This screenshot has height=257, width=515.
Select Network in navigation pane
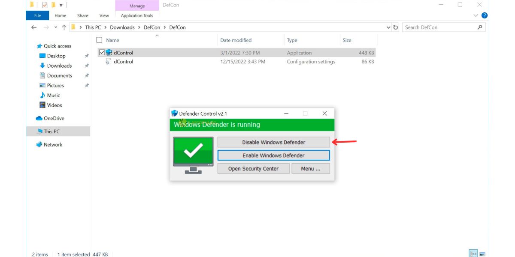tap(53, 145)
